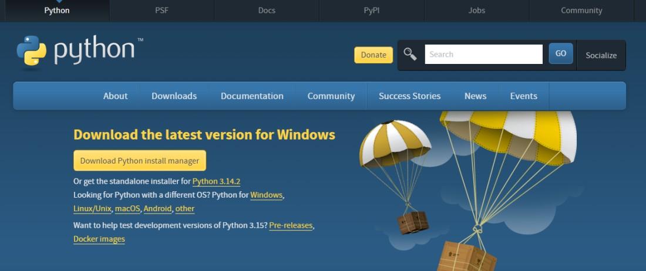
Task: Open the Community item in main navigation
Action: pyautogui.click(x=331, y=96)
